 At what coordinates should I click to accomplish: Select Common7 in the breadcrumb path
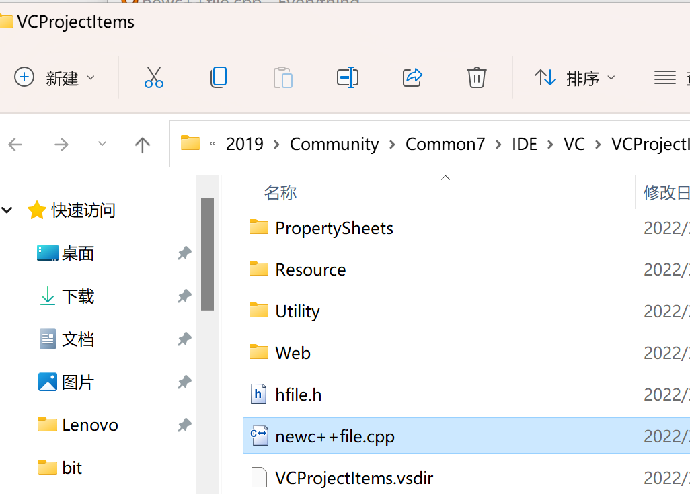445,145
